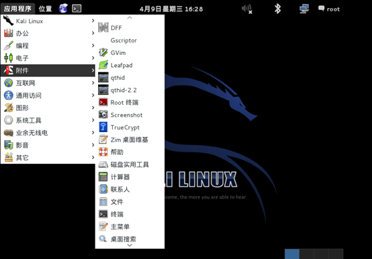
Task: Launch the Leafpad icon
Action: (x=103, y=65)
